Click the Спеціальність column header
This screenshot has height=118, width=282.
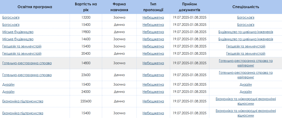click(246, 7)
